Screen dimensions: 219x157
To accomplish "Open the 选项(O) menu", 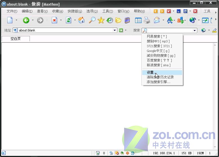I will [92, 11].
